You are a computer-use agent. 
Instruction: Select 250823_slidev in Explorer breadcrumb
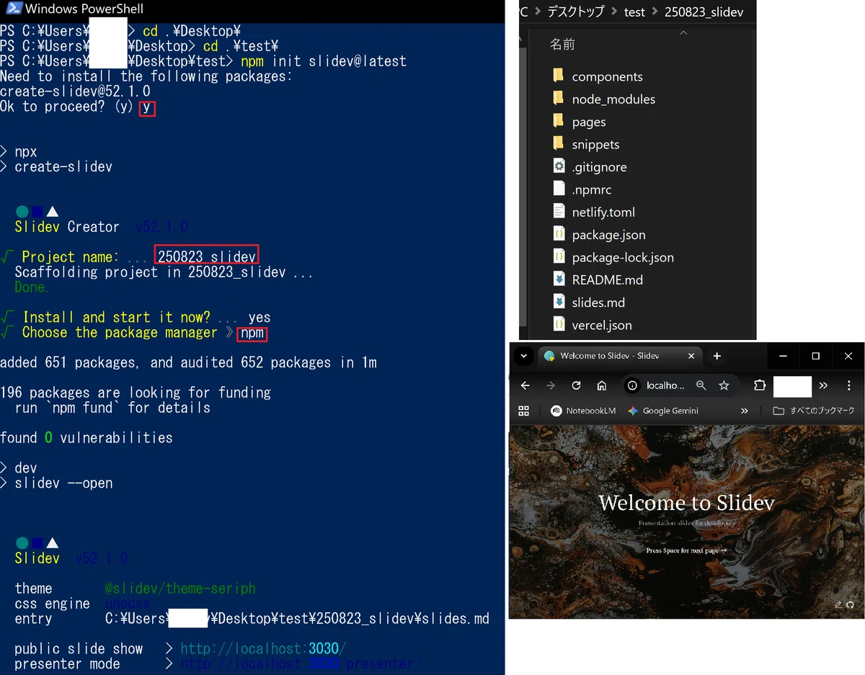[x=705, y=12]
